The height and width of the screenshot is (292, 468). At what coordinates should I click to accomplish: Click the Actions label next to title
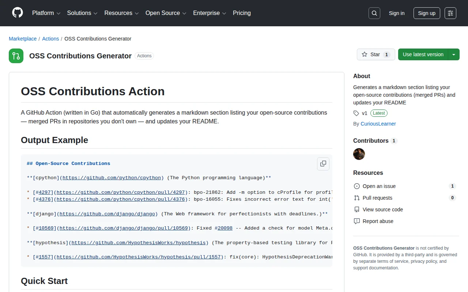(x=144, y=56)
